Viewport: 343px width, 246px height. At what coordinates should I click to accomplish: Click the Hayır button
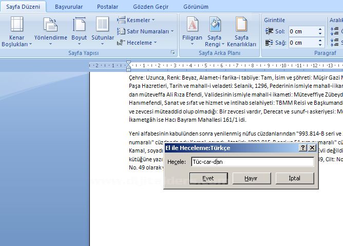pos(252,178)
